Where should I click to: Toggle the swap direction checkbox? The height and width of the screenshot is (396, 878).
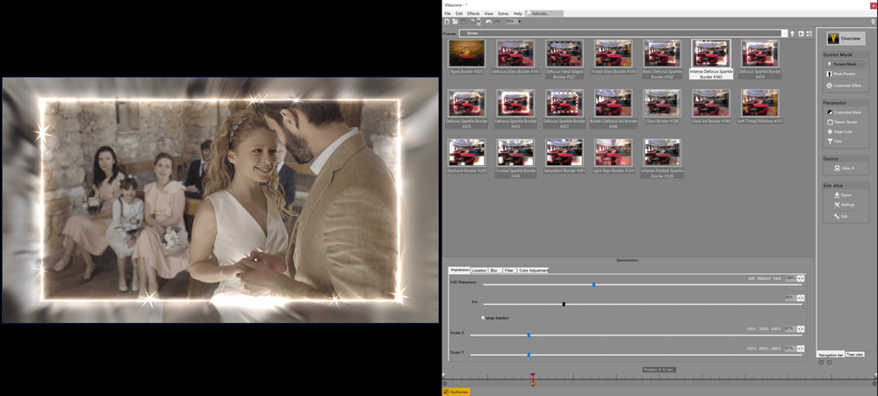point(483,318)
